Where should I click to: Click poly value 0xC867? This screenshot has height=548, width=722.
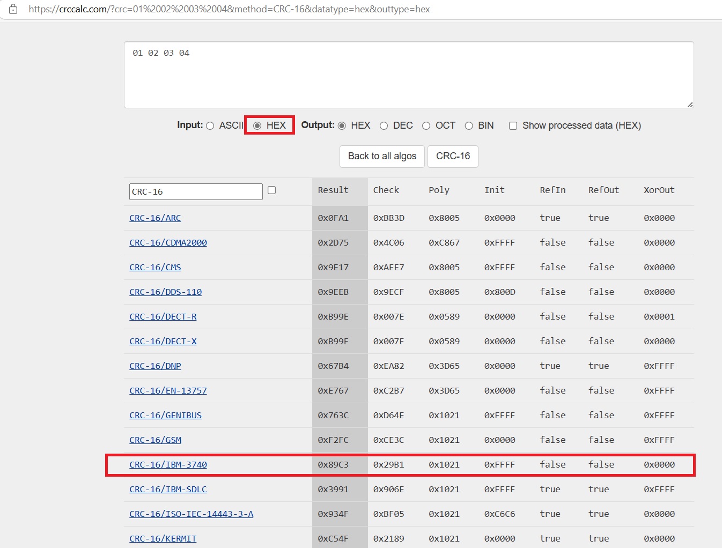click(x=444, y=242)
